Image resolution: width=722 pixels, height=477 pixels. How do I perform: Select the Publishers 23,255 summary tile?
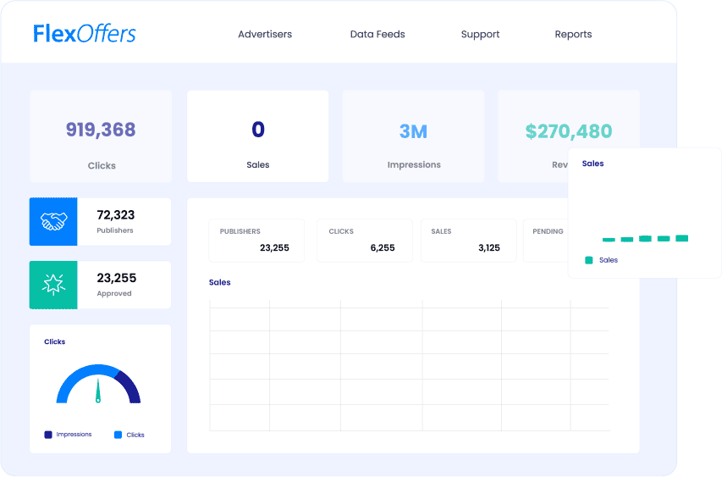click(256, 241)
